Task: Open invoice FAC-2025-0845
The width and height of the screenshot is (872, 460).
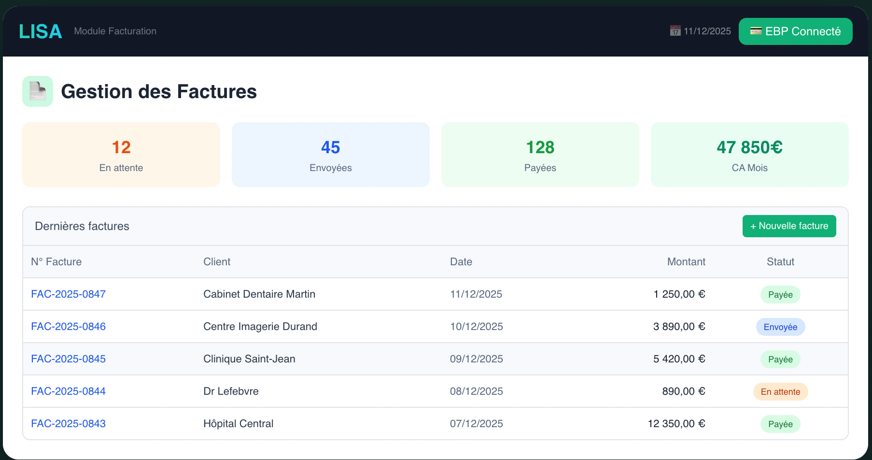Action: 69,359
